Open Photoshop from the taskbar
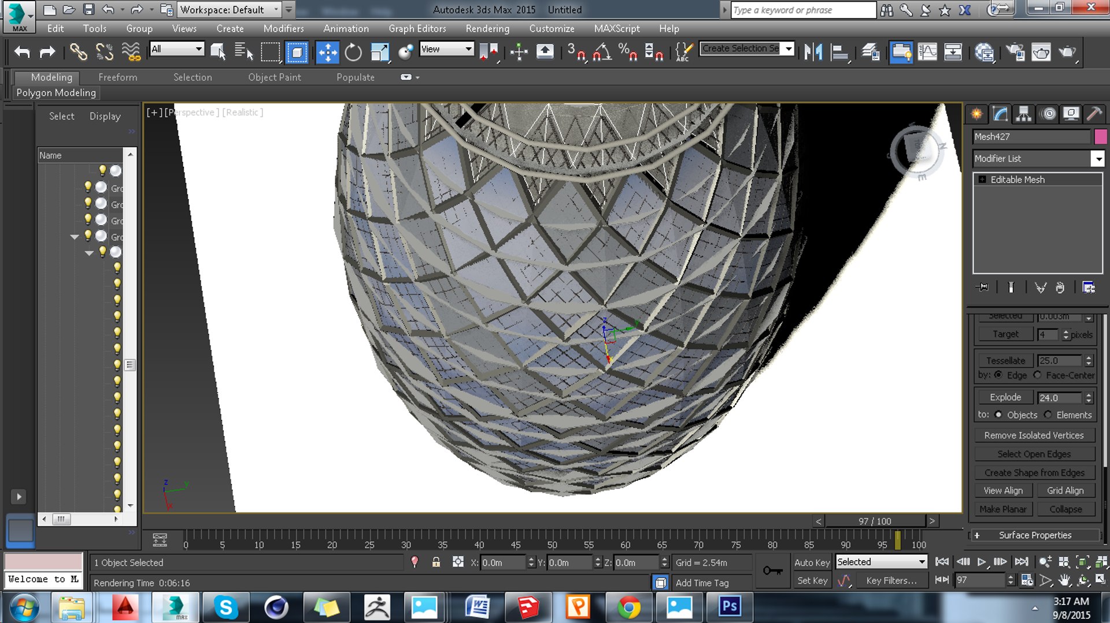The height and width of the screenshot is (623, 1110). coord(730,607)
